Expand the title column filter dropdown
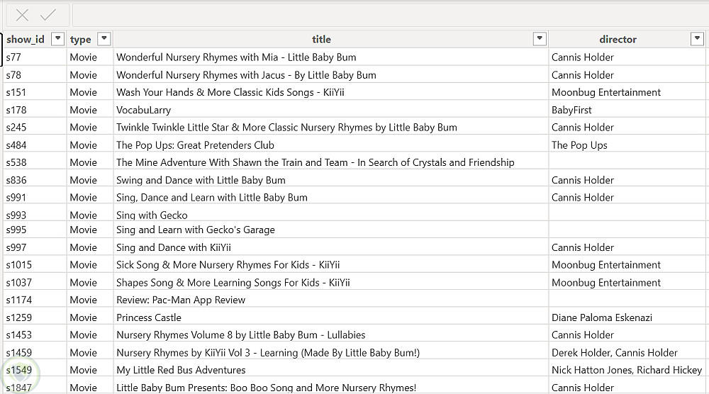Image resolution: width=709 pixels, height=394 pixels. 540,39
